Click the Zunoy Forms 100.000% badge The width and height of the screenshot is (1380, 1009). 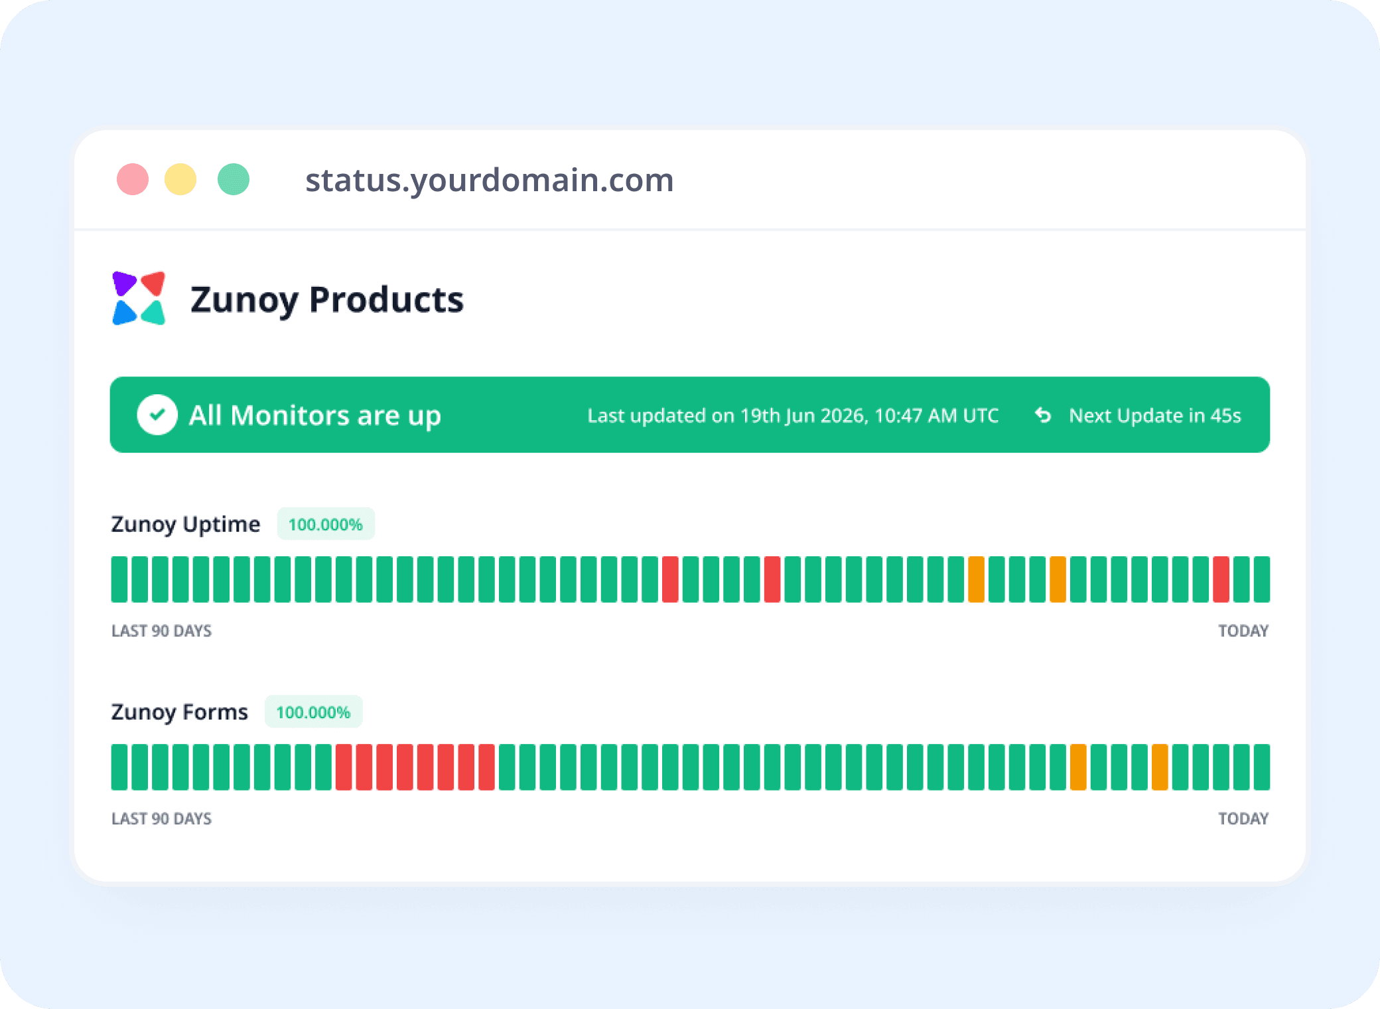[314, 712]
